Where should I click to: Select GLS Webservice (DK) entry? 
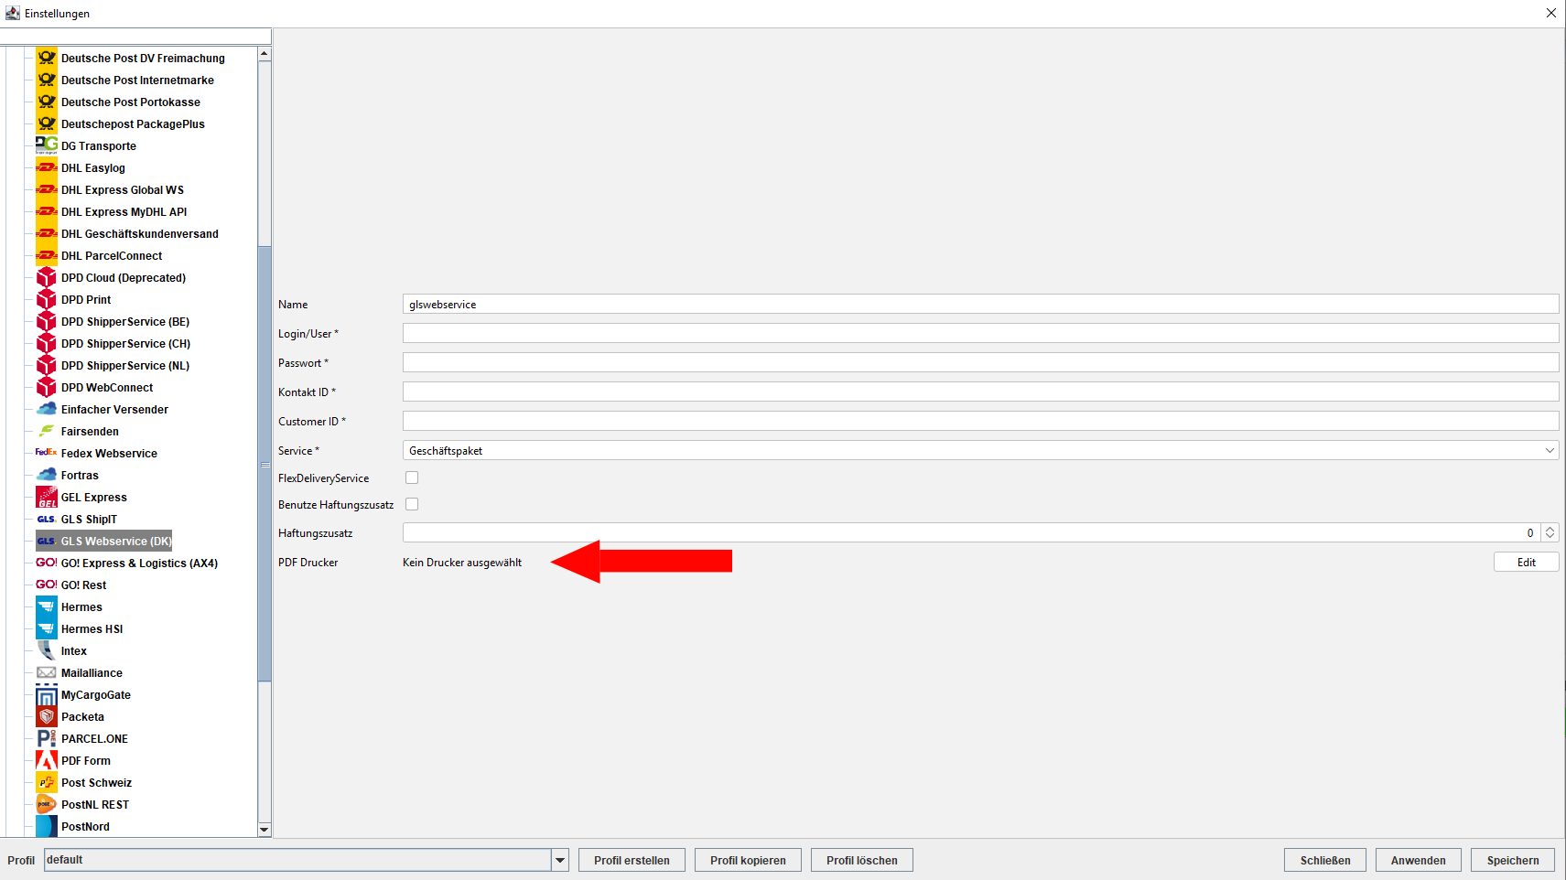click(x=116, y=541)
